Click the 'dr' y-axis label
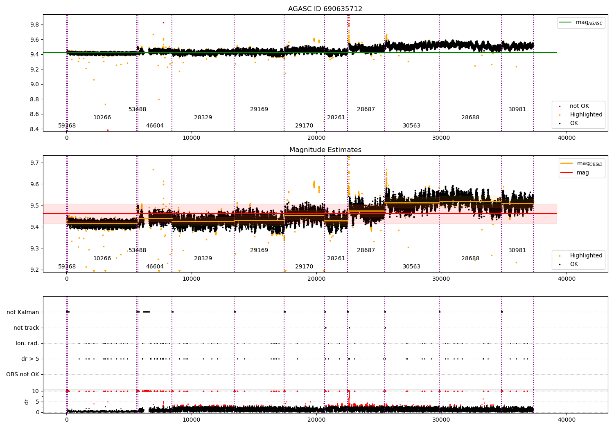 pyautogui.click(x=27, y=402)
